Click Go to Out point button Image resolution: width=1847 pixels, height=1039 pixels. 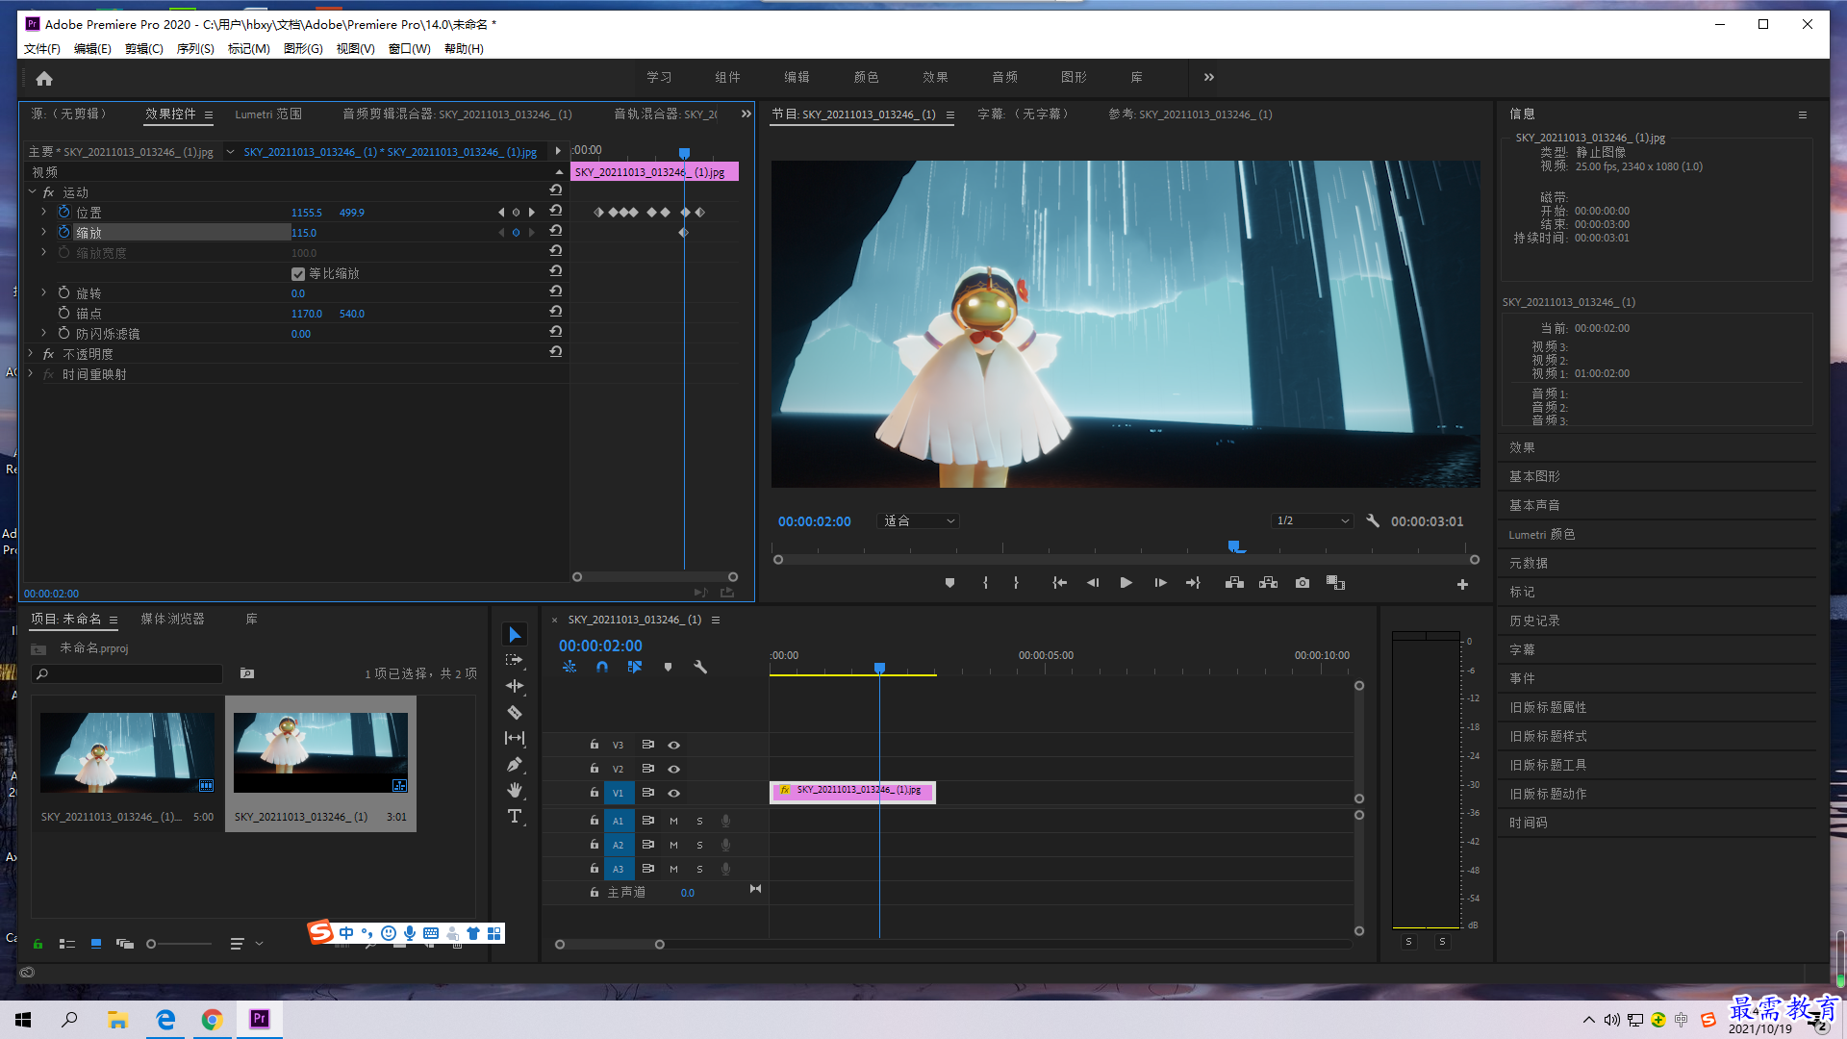click(1193, 583)
